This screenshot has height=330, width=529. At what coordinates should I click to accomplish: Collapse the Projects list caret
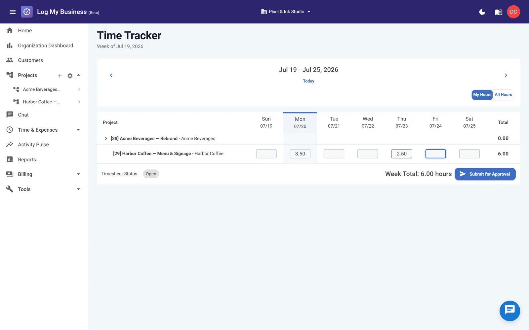79,75
